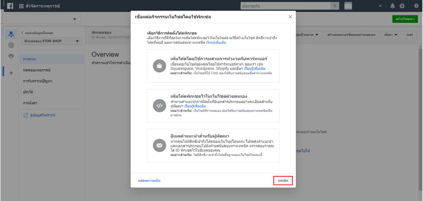Click the code brackets manual install icon

[x=160, y=106]
